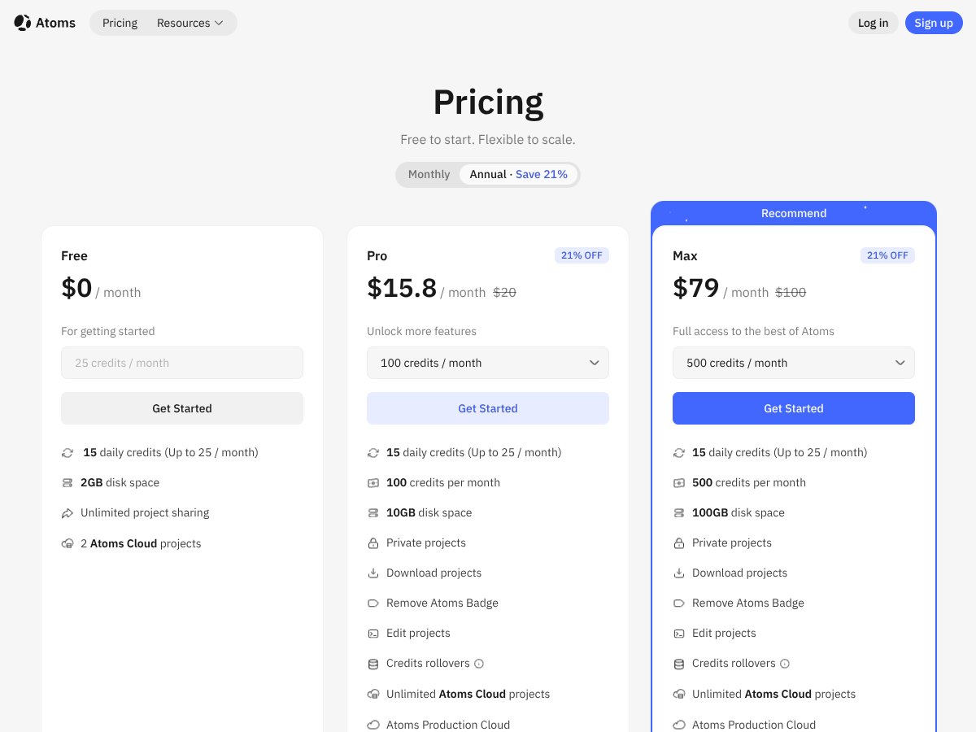Click info icon beside Pro Credits rollovers
This screenshot has width=976, height=732.
pos(479,664)
